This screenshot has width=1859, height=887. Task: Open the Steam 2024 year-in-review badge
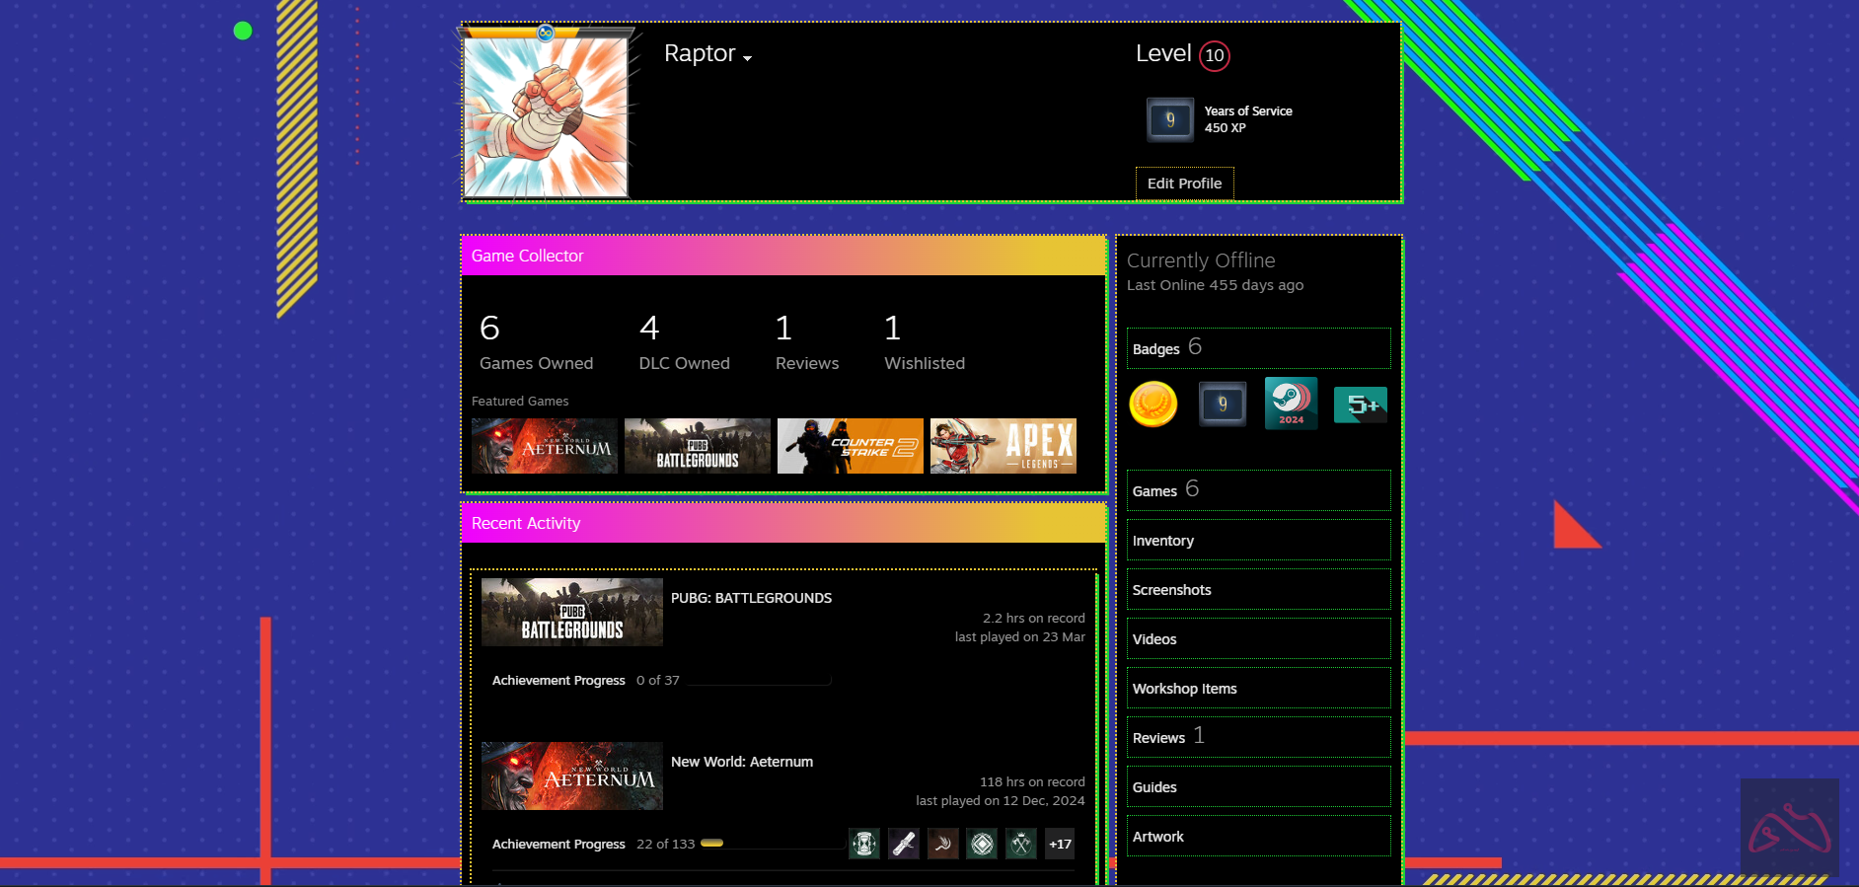coord(1291,404)
